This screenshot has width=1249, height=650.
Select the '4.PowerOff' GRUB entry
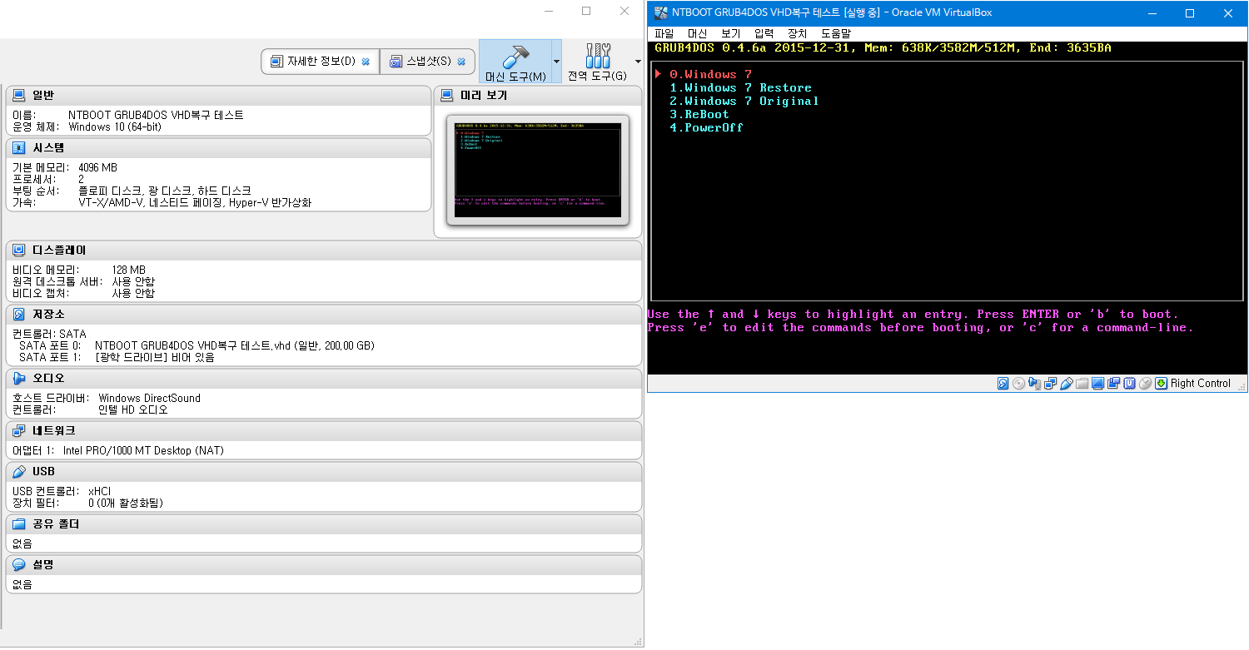[706, 127]
